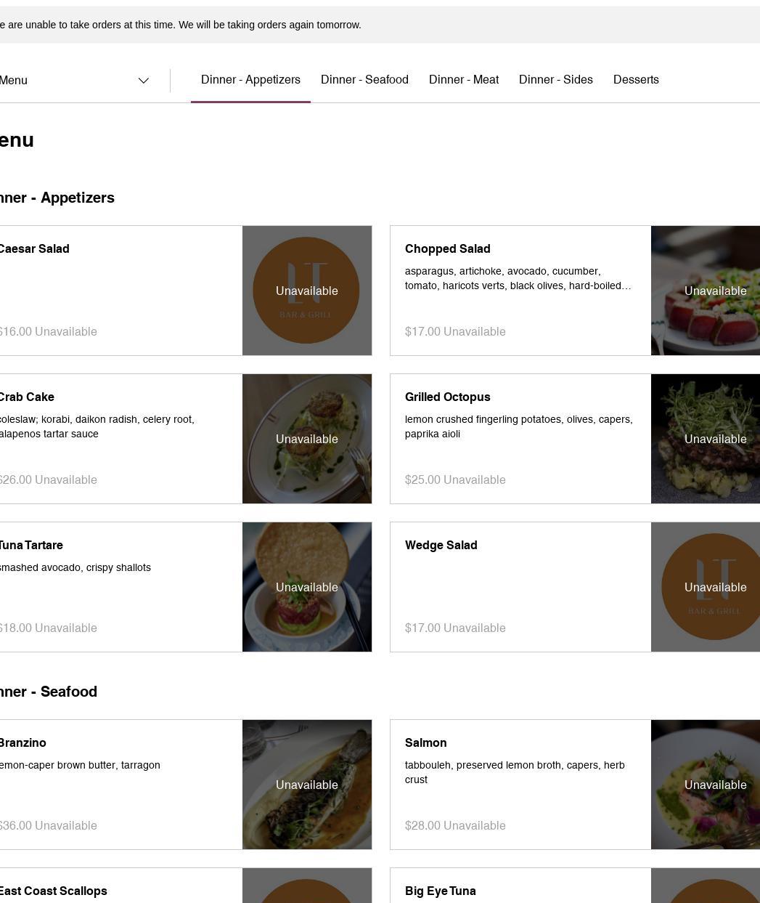760x903 pixels.
Task: Click the Wedge Salad item name
Action: coord(441,546)
